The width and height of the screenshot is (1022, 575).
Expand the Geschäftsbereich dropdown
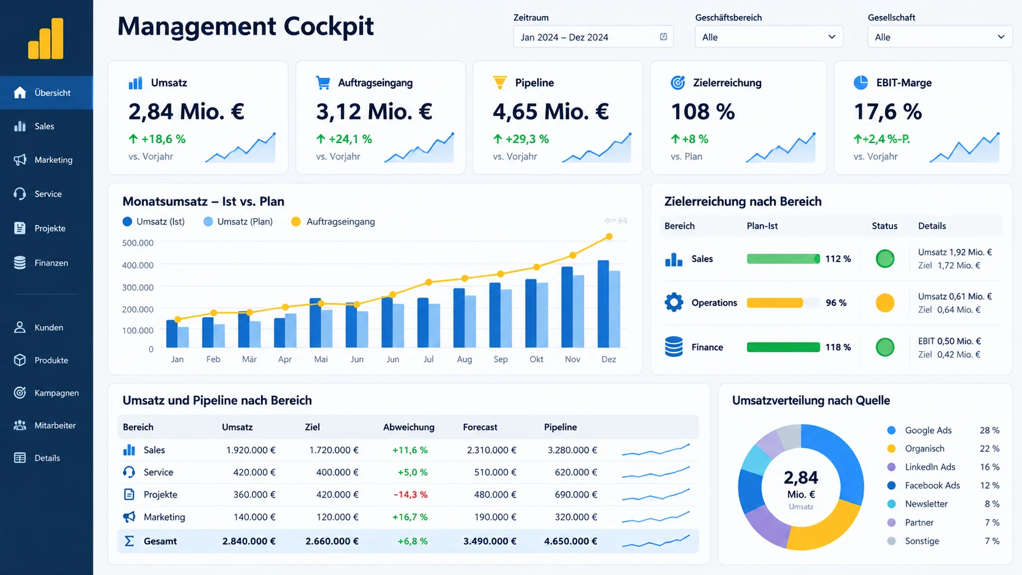[769, 37]
